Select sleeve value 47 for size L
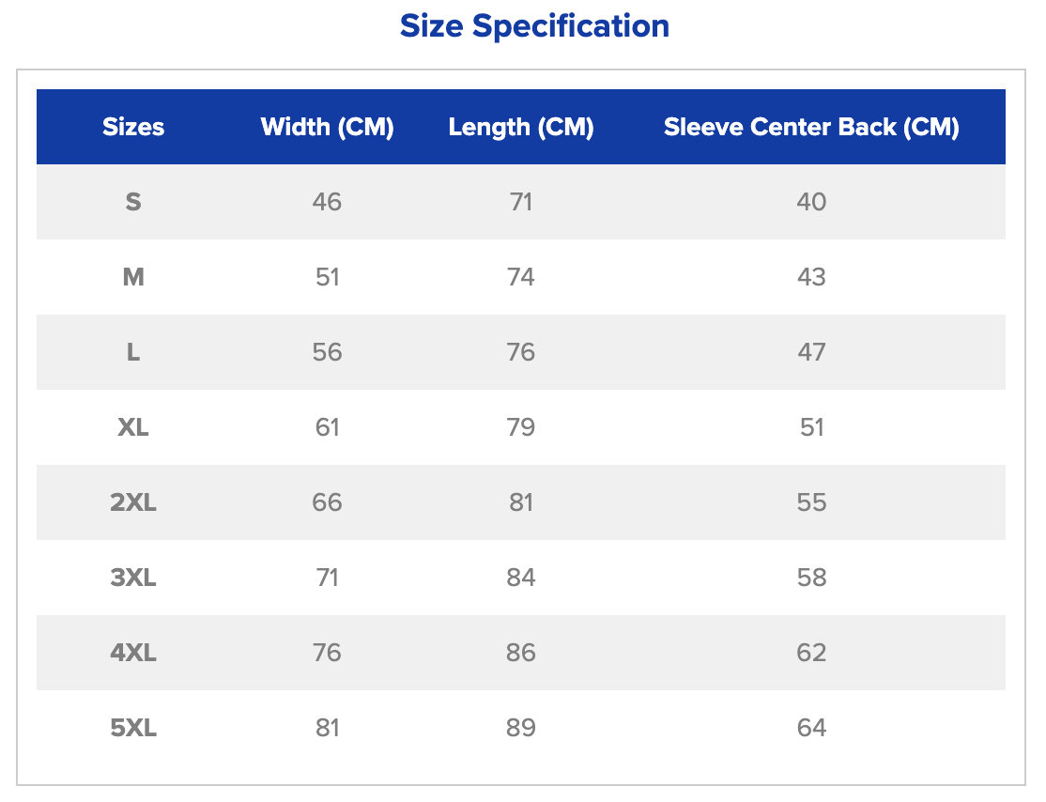Screen dimensions: 1046x802 pyautogui.click(x=811, y=352)
